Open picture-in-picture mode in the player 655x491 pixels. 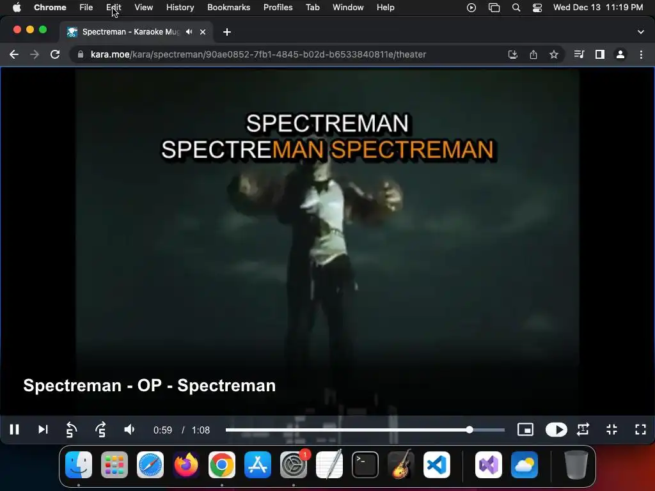[525, 430]
